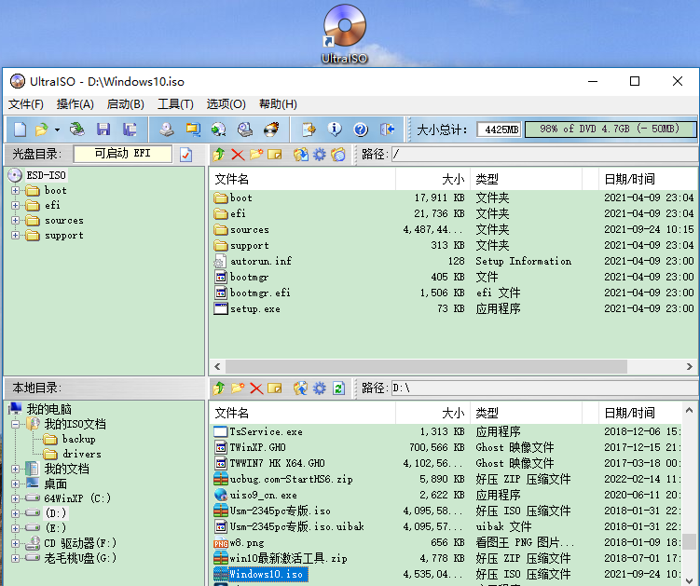Refresh the local file list with the green arrows icon
Screen dimensions: 700x586
(x=338, y=388)
